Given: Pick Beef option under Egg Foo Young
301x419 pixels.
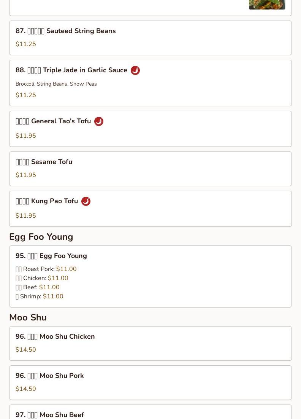Looking at the screenshot, I should pyautogui.click(x=38, y=287).
